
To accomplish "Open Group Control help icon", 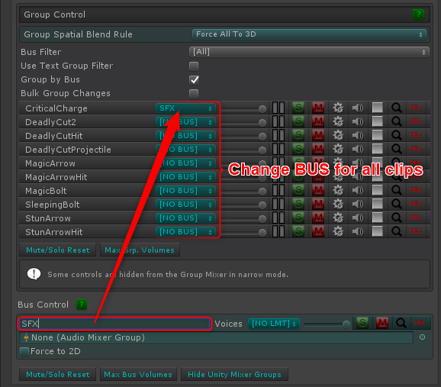I will (418, 15).
